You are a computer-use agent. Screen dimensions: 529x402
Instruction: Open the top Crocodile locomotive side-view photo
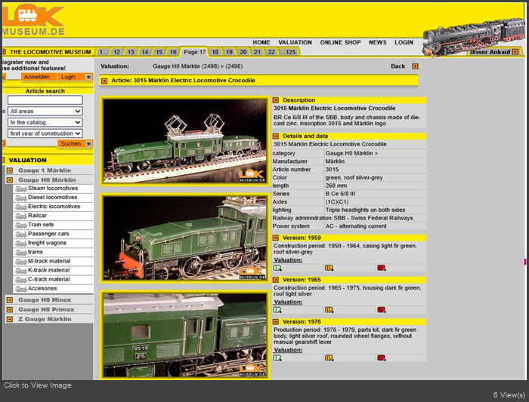[x=185, y=141]
